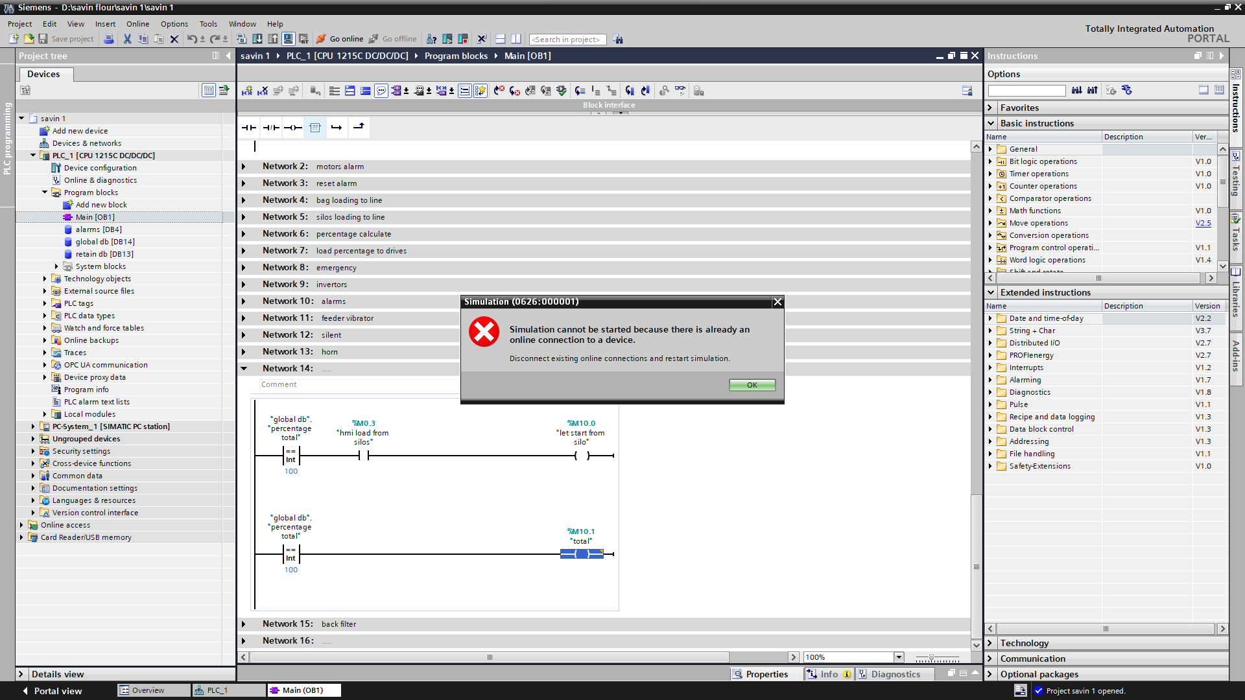Confirm the Simulation error dialog with OK
Viewport: 1245px width, 700px height.
(x=752, y=385)
